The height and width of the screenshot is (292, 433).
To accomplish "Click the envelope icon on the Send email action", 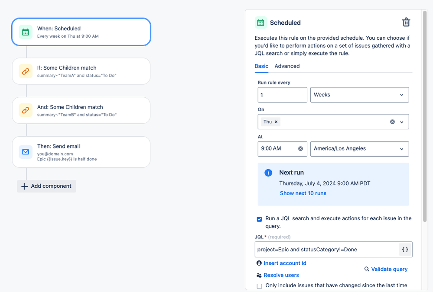I will (26, 152).
